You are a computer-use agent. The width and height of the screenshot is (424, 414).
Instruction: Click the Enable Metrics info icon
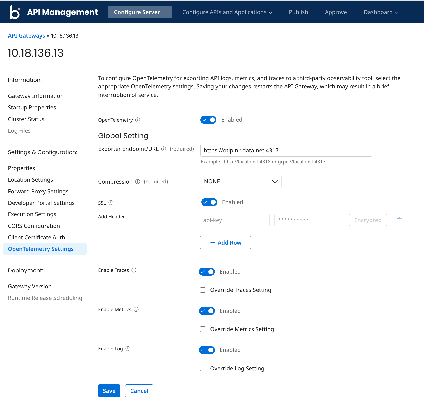(x=136, y=309)
